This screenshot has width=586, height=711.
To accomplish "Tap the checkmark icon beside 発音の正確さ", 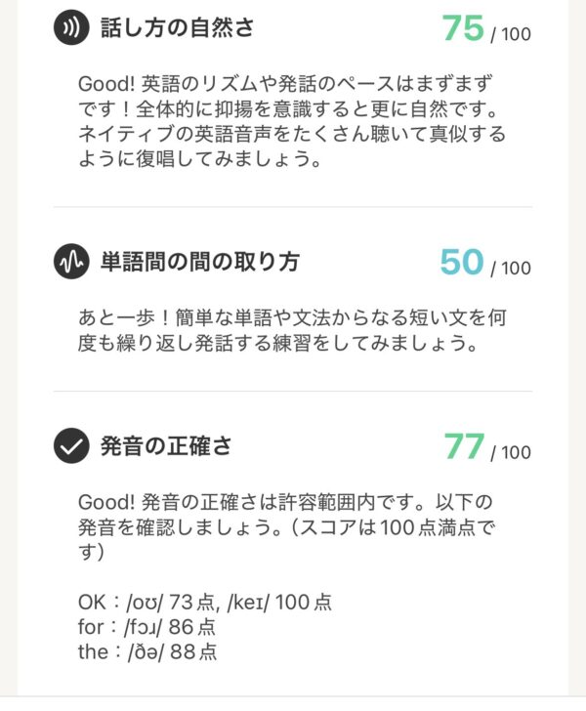I will pos(71,446).
